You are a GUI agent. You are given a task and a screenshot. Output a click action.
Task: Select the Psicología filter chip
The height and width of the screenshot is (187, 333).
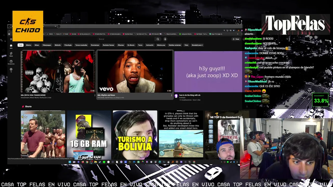pyautogui.click(x=68, y=45)
